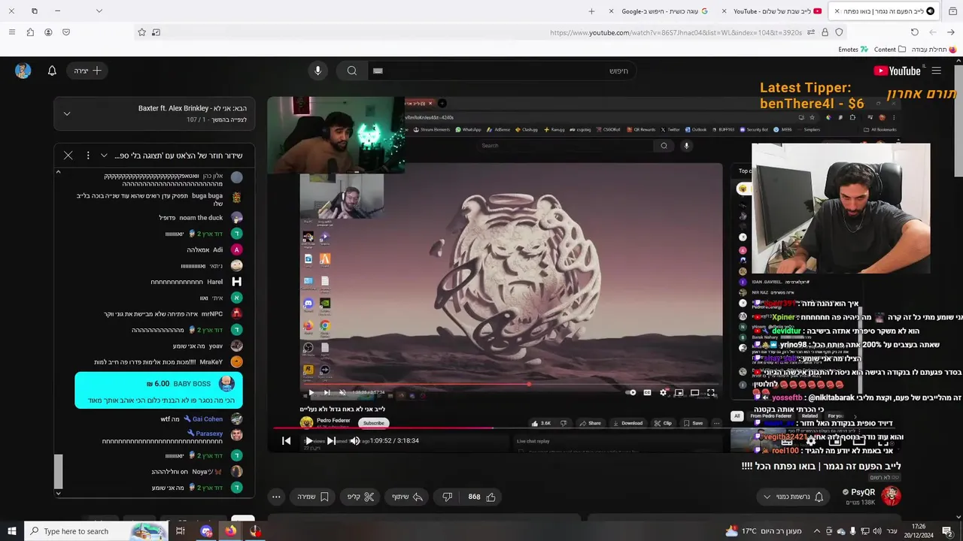Open the Firefox application menu

11,32
